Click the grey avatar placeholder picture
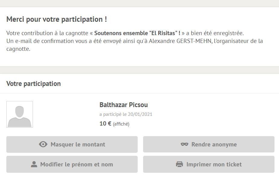The image size is (279, 180). pyautogui.click(x=20, y=114)
